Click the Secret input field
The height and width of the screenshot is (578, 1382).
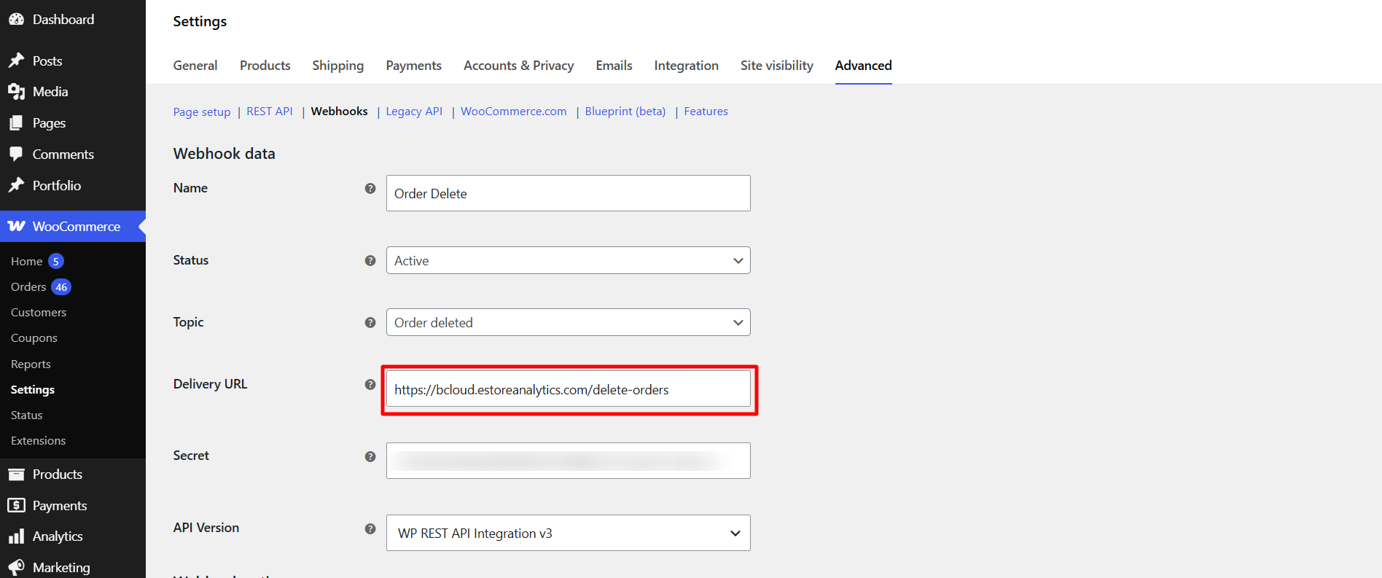click(x=568, y=461)
